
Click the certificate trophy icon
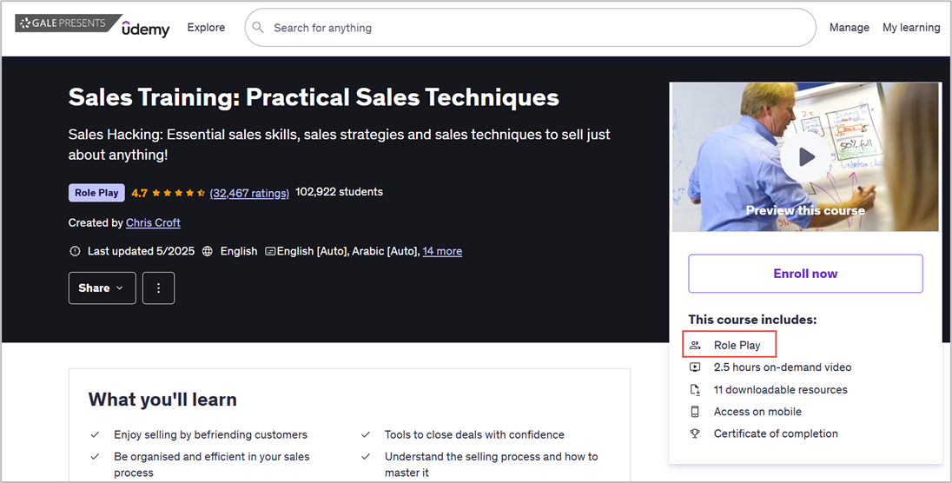pos(695,433)
